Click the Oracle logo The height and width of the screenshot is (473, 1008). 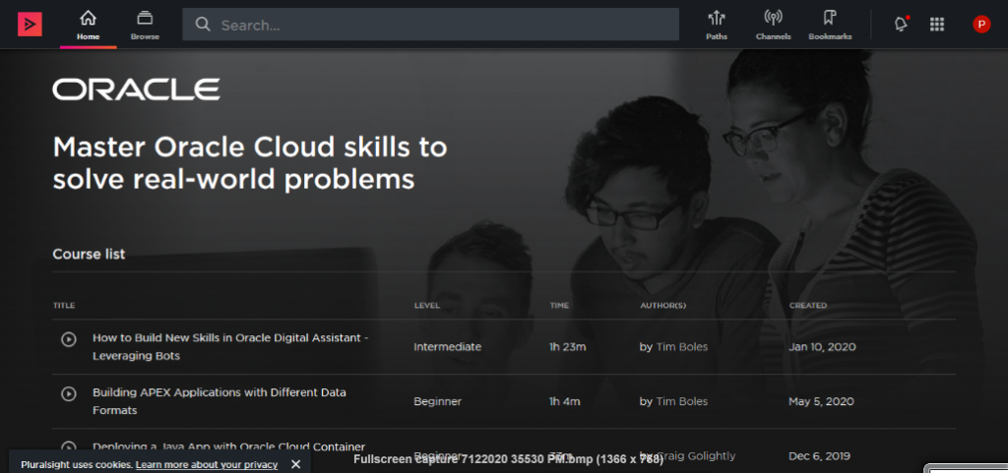pyautogui.click(x=136, y=89)
